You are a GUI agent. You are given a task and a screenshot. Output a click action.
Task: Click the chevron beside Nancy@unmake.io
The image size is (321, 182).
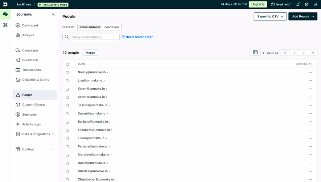click(107, 72)
